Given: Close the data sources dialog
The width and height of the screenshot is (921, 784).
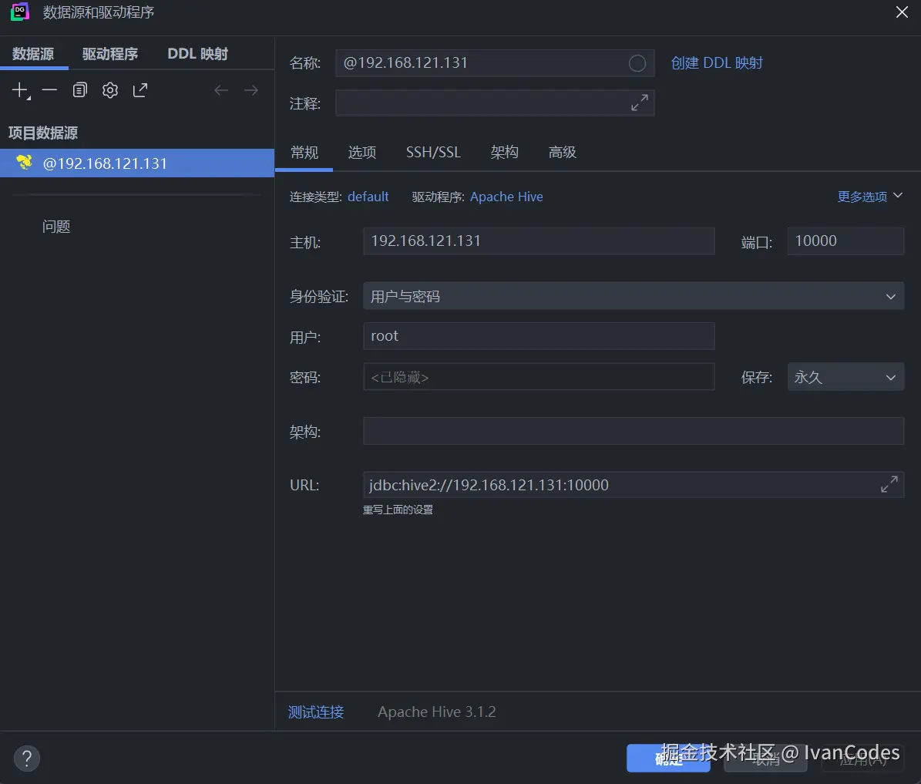Looking at the screenshot, I should click(x=903, y=12).
